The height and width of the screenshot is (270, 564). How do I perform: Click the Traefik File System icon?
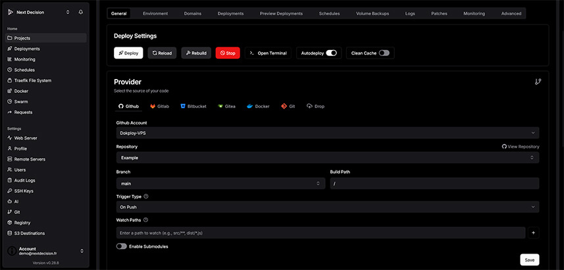[10, 80]
